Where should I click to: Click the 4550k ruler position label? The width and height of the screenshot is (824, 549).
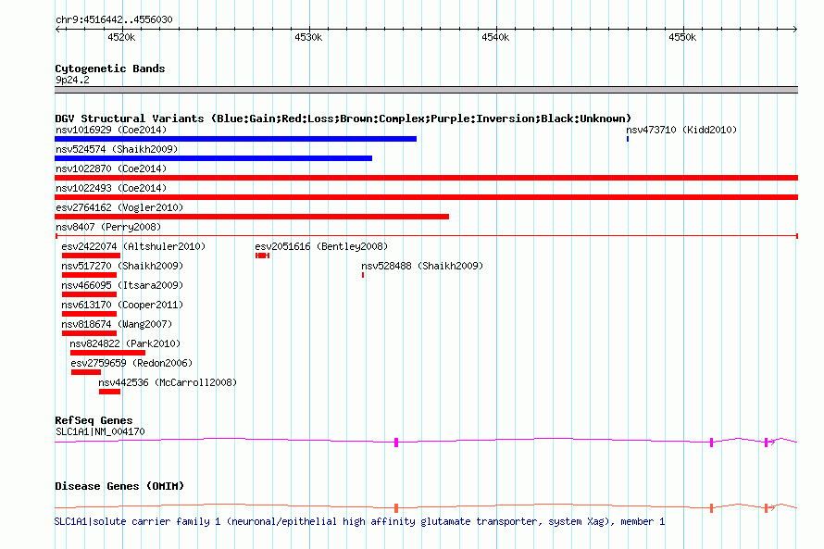[x=682, y=37]
